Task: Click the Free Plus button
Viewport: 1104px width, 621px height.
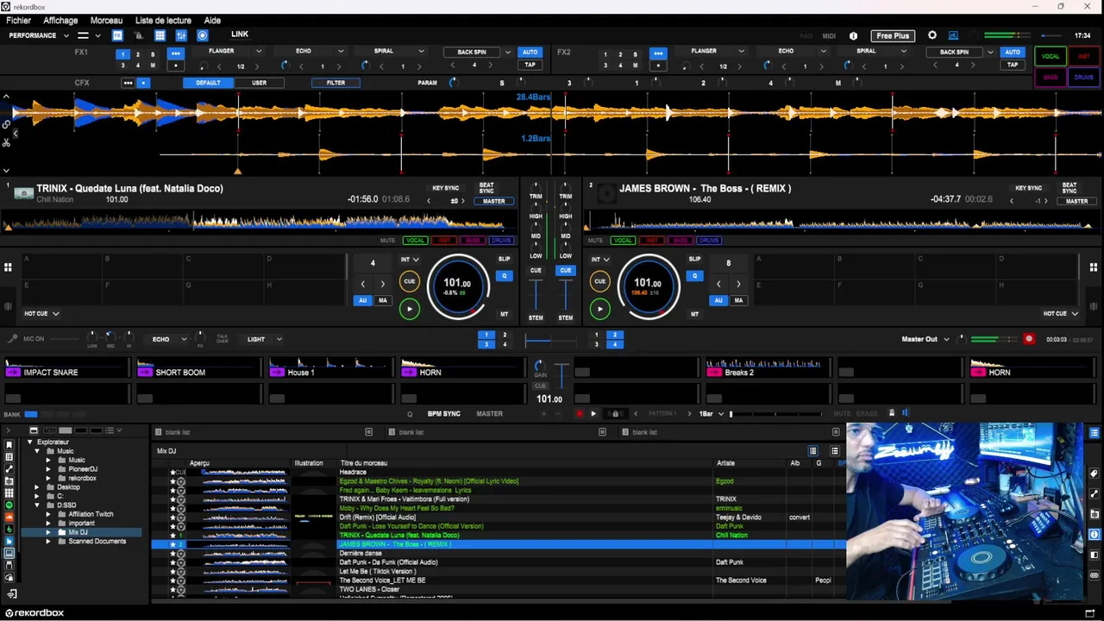Action: [x=893, y=35]
